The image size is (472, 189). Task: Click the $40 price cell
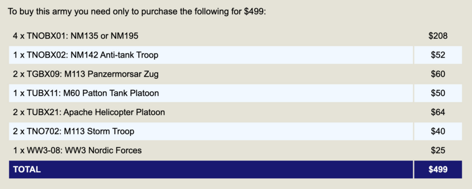pyautogui.click(x=438, y=131)
